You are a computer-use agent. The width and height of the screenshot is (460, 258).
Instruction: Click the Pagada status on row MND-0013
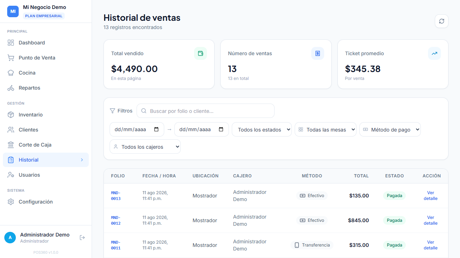coord(394,196)
